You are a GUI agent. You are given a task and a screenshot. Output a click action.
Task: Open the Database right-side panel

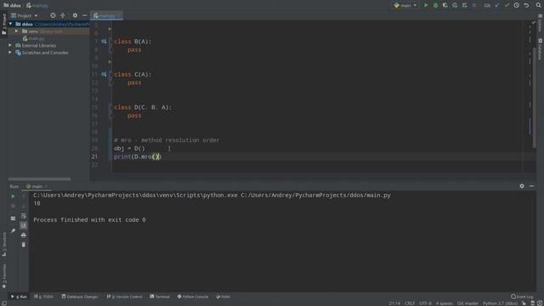pos(541,49)
